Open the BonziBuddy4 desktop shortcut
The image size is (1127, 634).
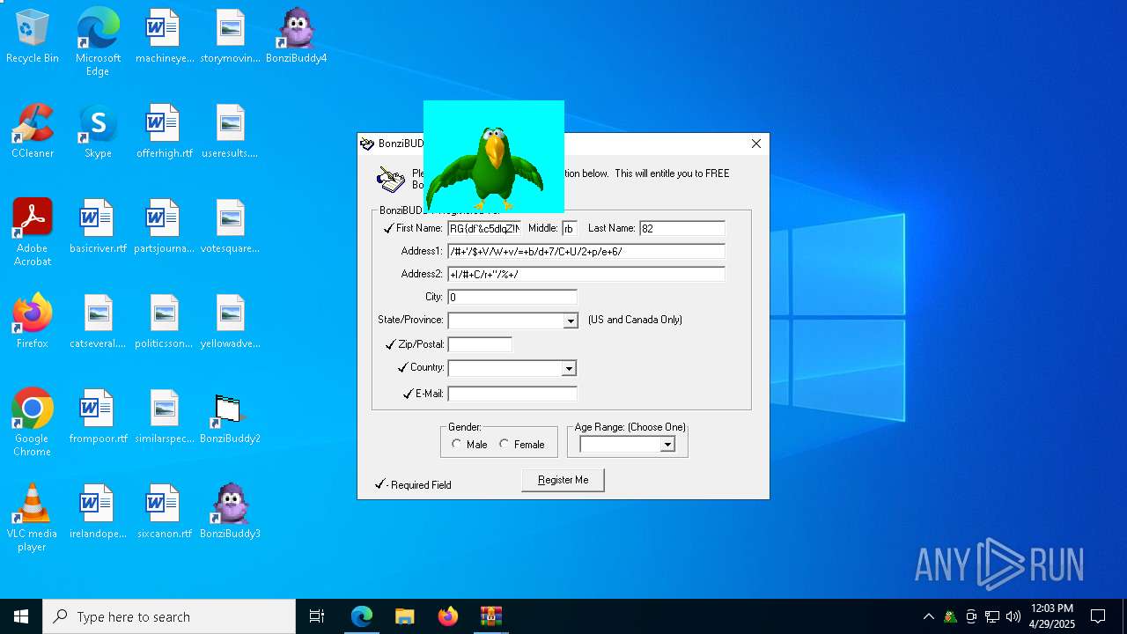point(297,37)
